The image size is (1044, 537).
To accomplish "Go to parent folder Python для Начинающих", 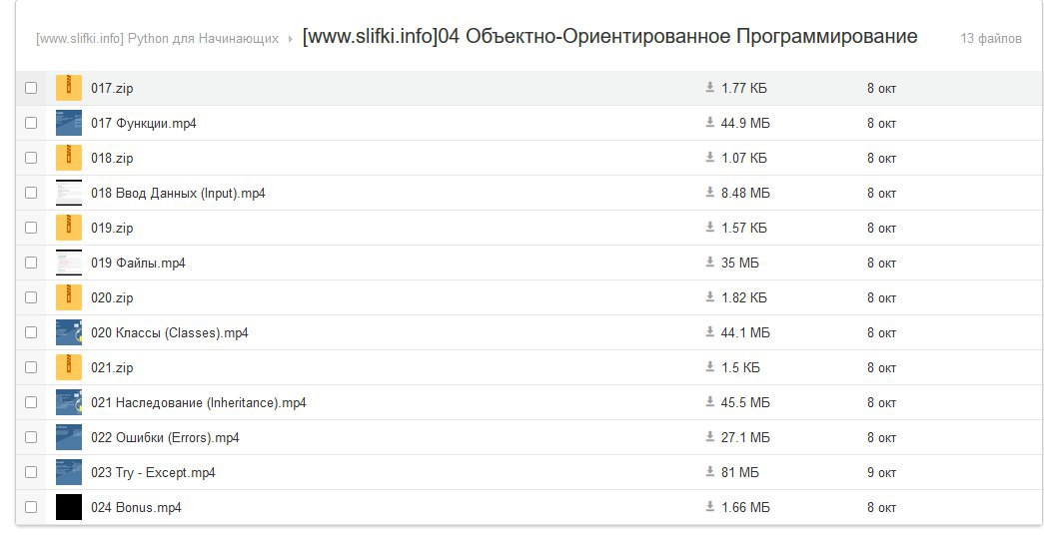I will coord(157,39).
